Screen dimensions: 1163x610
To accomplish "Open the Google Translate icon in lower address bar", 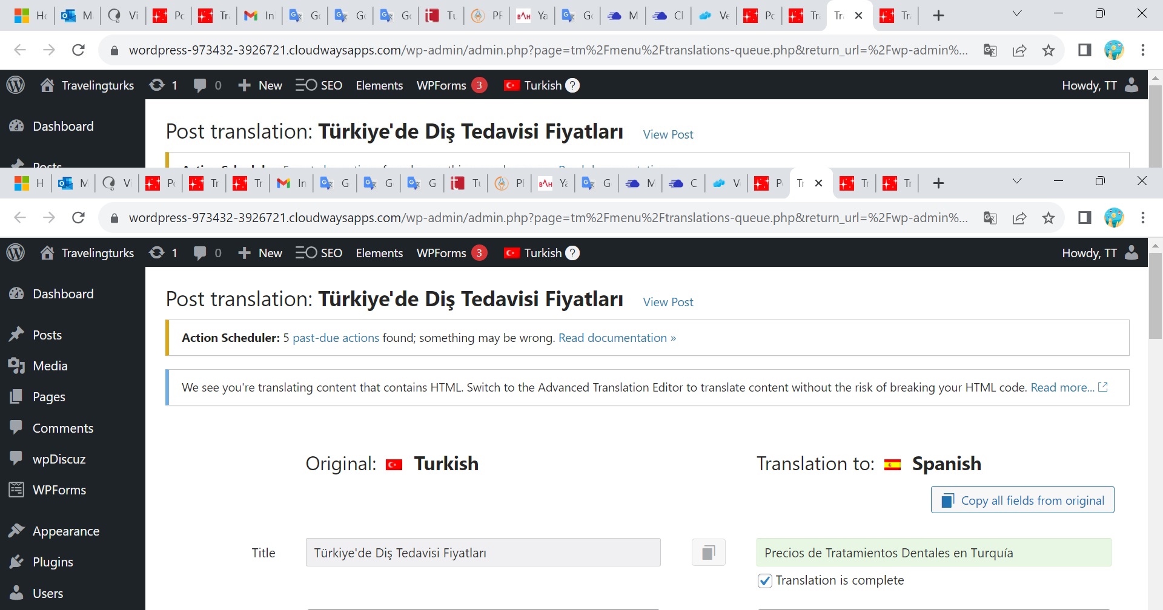I will (x=990, y=218).
